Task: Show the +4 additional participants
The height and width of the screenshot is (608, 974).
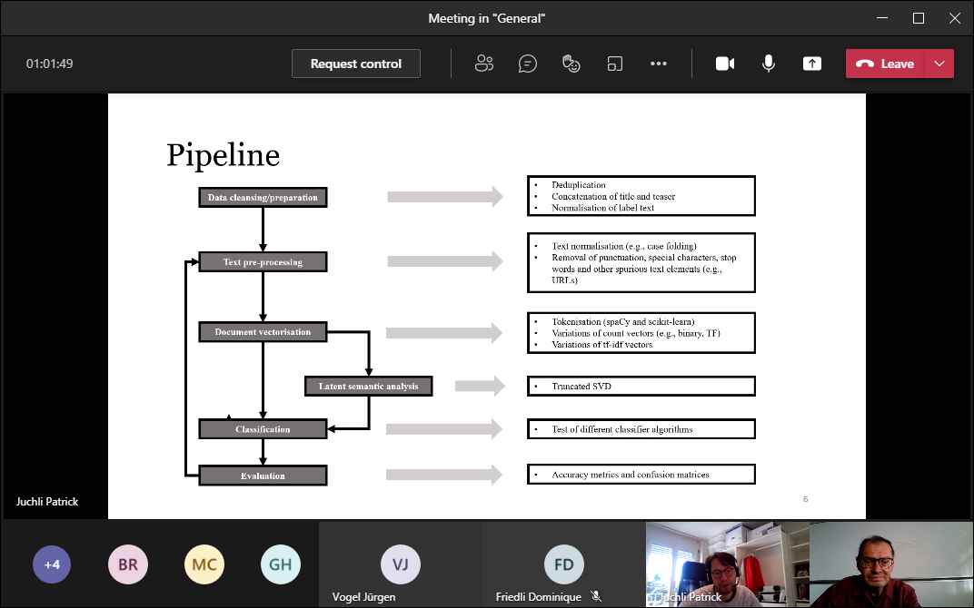Action: tap(52, 564)
